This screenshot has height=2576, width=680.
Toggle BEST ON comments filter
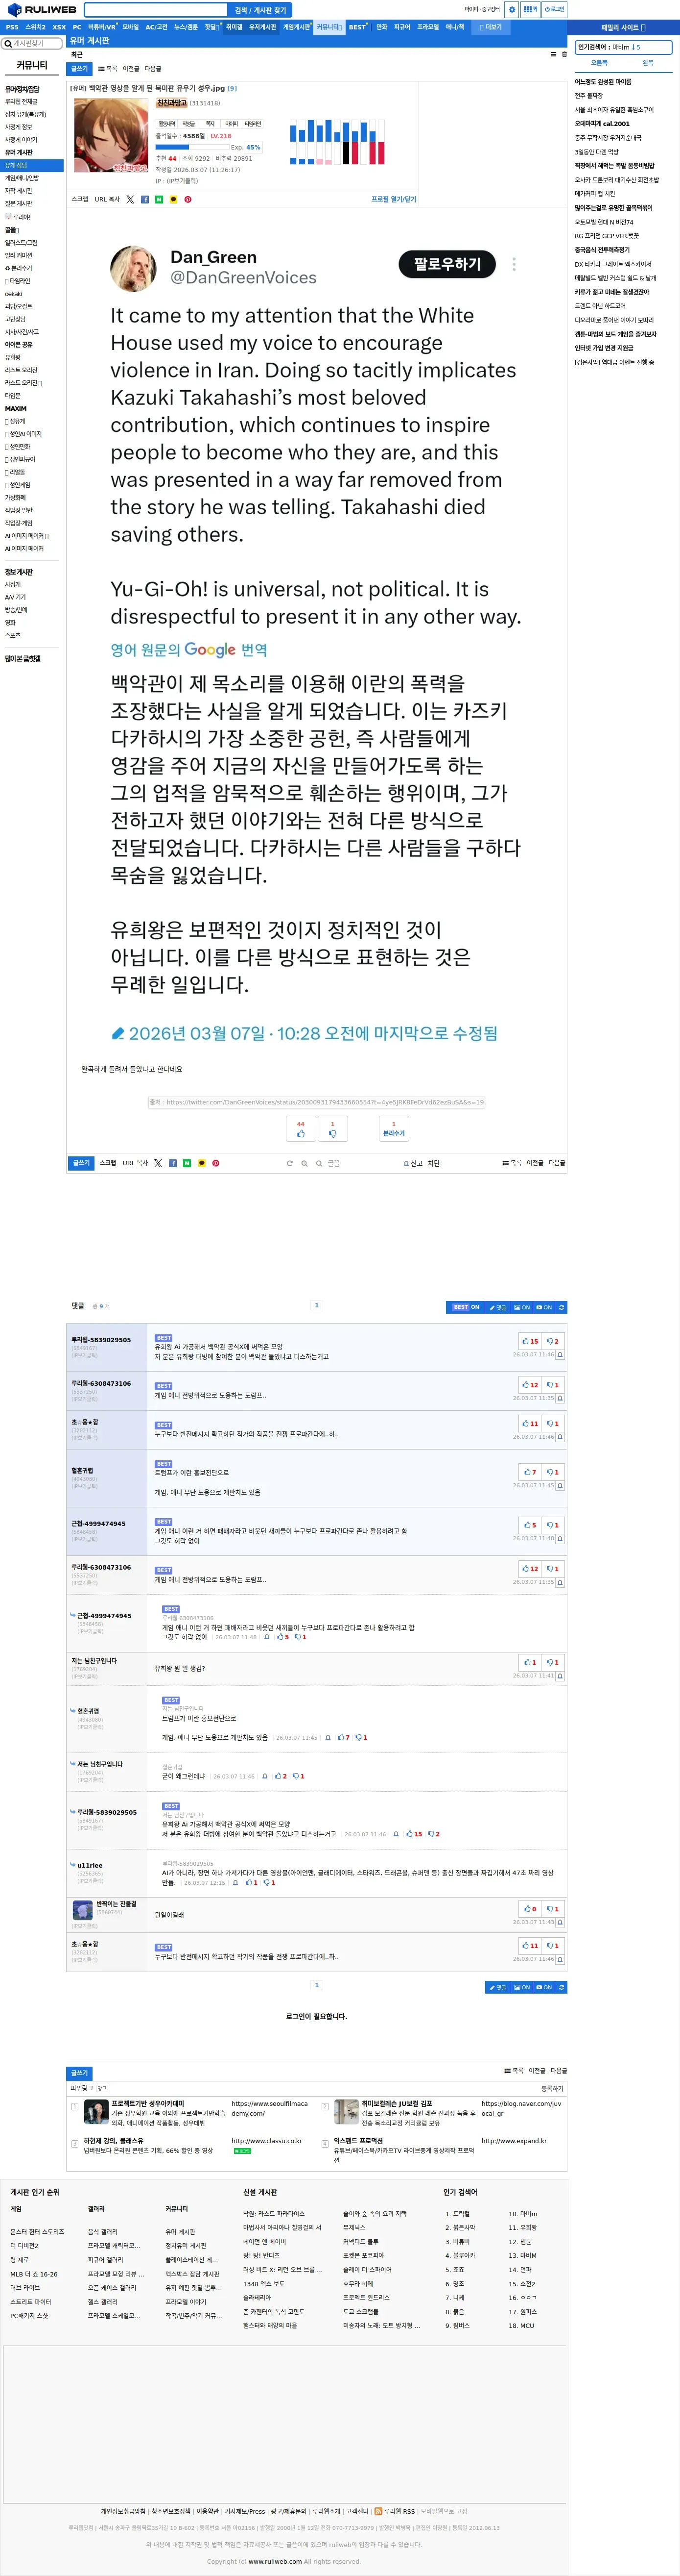tap(465, 1307)
